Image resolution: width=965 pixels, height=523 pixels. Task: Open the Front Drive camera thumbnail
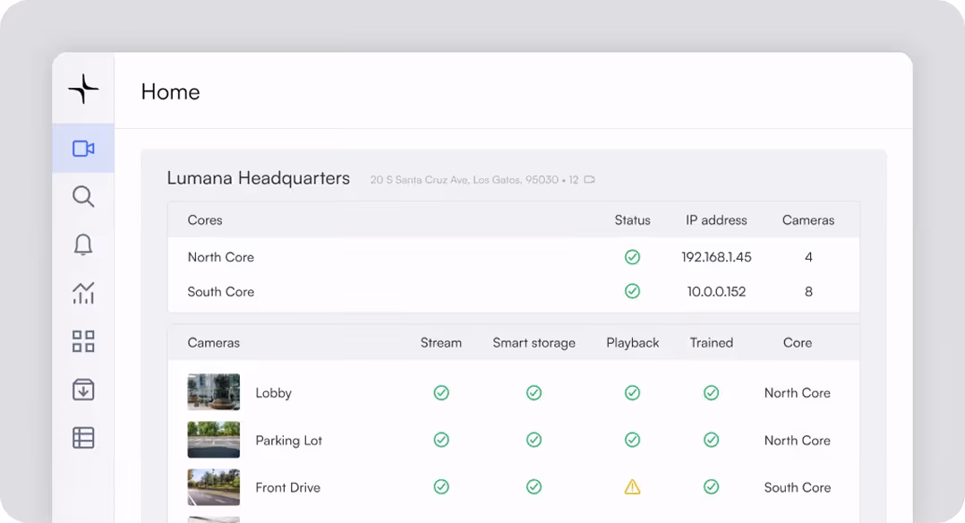click(x=214, y=486)
